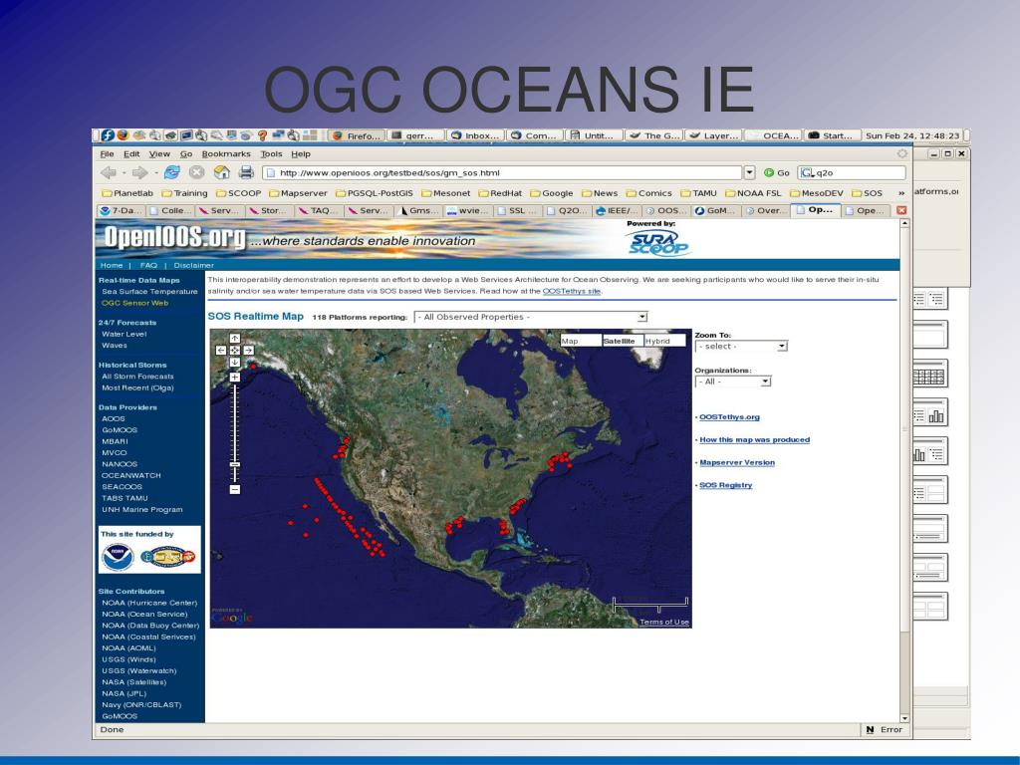Click the FAQ link in the navigation bar
Image resolution: width=1020 pixels, height=765 pixels.
(148, 265)
